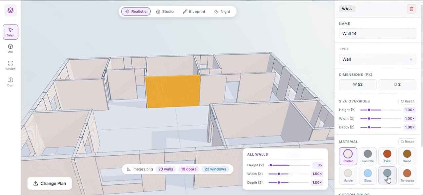Select the Window tool
The image size is (423, 195).
coord(10,65)
